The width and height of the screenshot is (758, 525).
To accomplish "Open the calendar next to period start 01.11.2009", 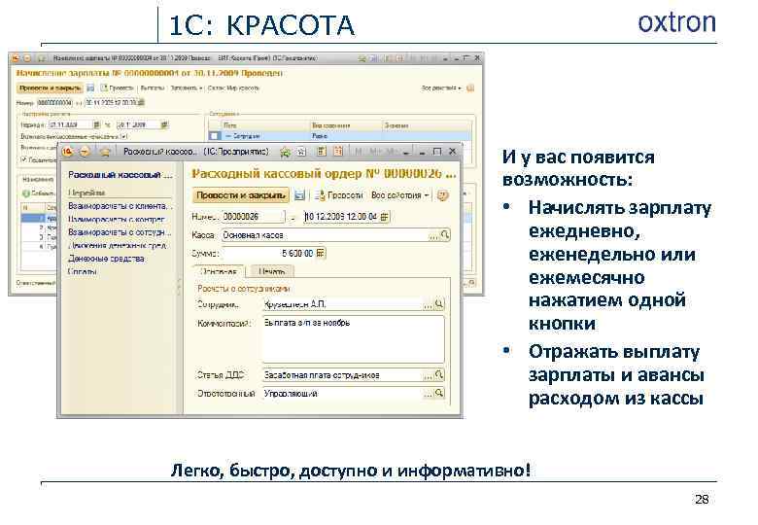I will coord(96,124).
